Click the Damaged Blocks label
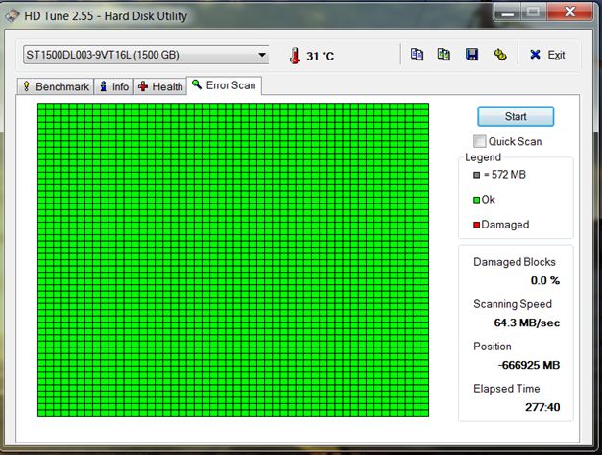The height and width of the screenshot is (455, 602). click(515, 262)
